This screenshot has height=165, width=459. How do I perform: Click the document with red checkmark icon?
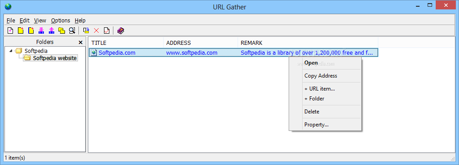point(107,30)
